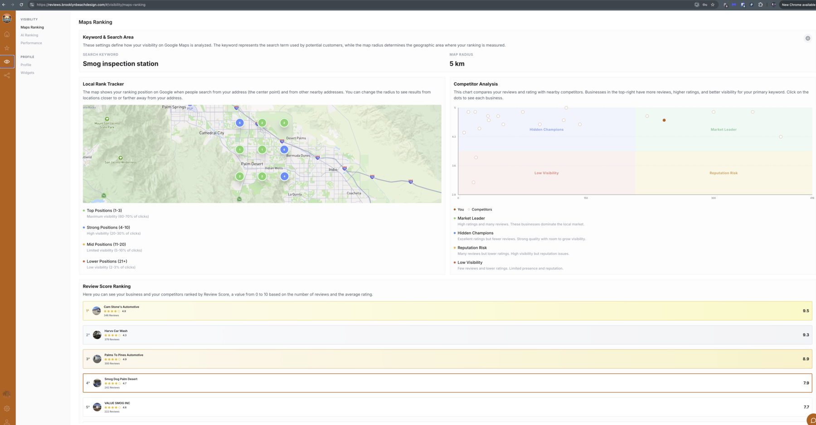This screenshot has width=816, height=425.
Task: Click the Palm Desert label on the map
Action: 252,164
